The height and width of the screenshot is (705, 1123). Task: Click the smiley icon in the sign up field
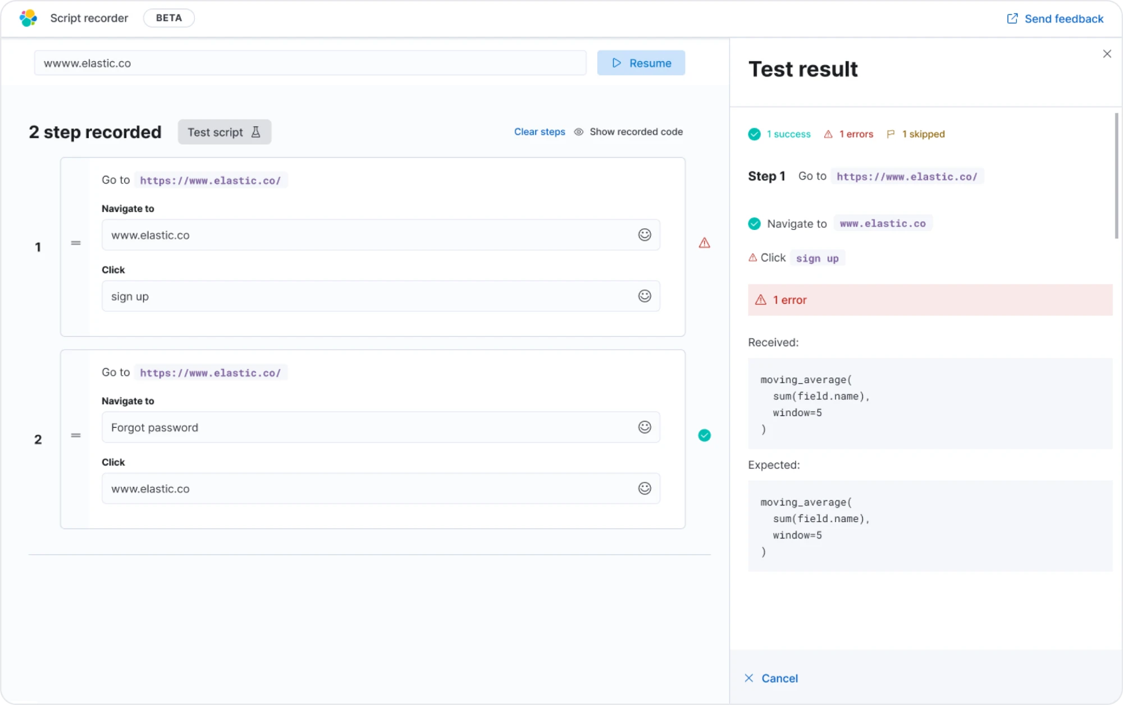645,296
